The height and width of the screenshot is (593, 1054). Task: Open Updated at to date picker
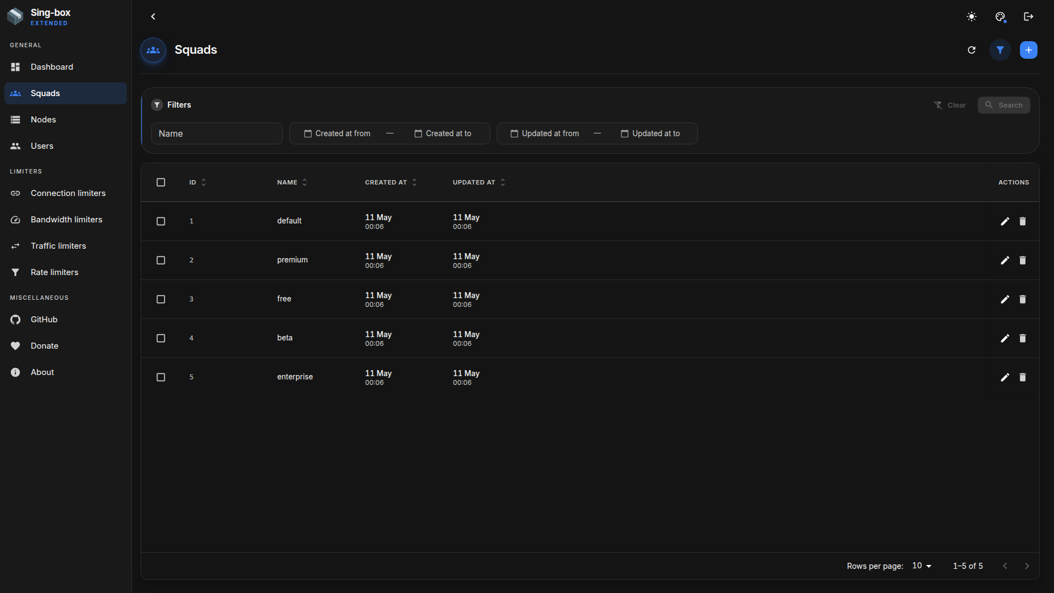(651, 133)
